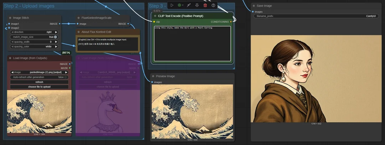Click image combo in purple bypassed Load Image
The image size is (385, 145).
pyautogui.click(x=108, y=72)
